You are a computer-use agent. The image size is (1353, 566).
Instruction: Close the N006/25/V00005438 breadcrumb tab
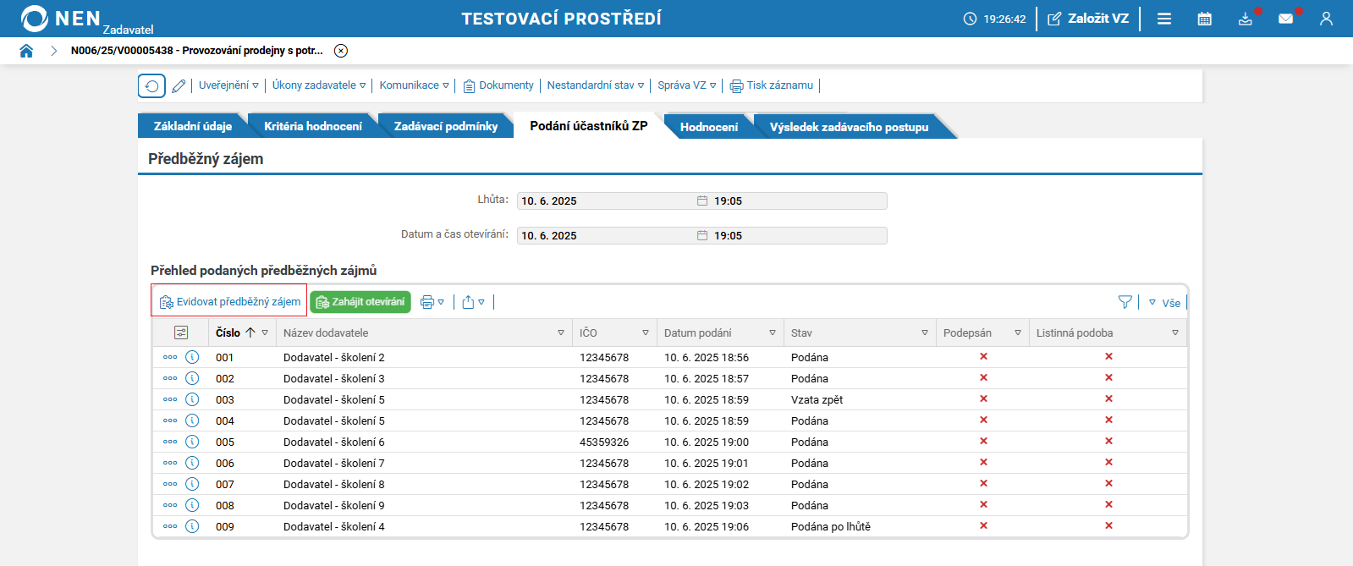(341, 51)
